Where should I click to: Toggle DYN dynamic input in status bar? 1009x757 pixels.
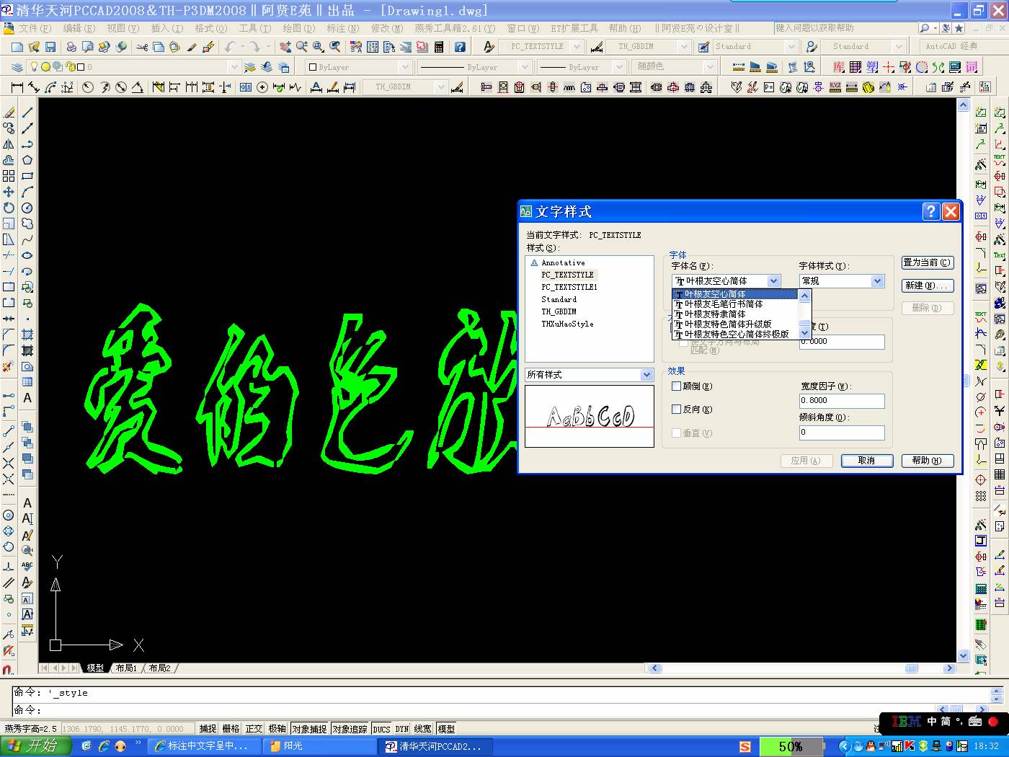click(x=401, y=729)
